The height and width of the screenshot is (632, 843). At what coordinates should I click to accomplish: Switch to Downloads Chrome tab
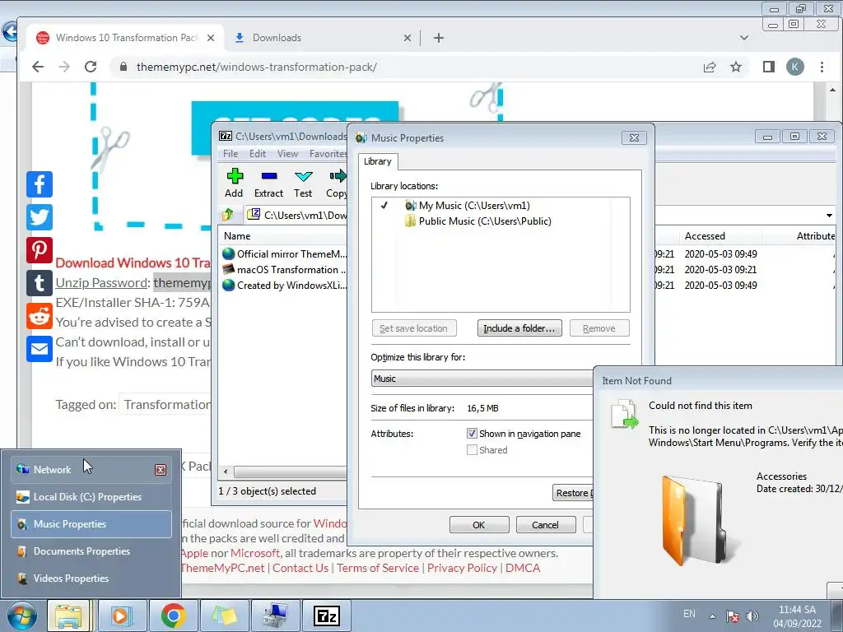point(321,38)
